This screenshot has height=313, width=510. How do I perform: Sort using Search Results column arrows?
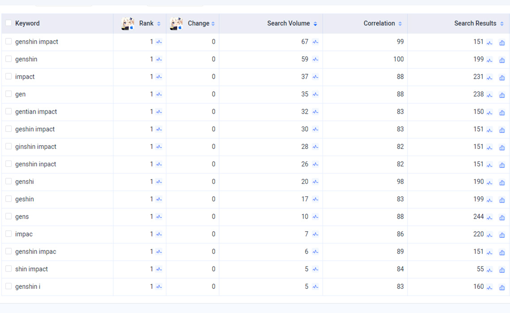point(502,24)
